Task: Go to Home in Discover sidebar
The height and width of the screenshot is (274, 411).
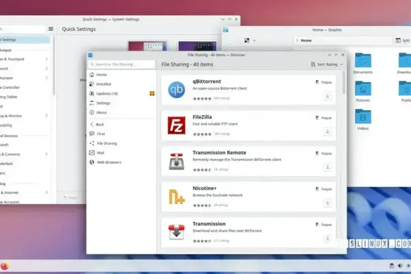Action: click(x=121, y=75)
